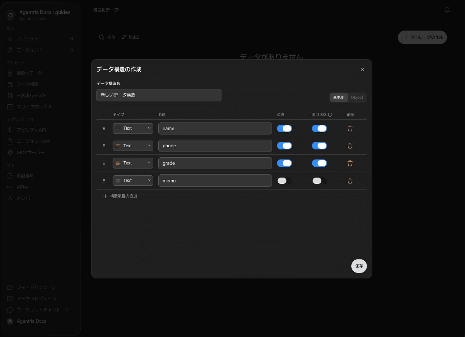
Task: Toggle index switch for phone
Action: (x=319, y=146)
